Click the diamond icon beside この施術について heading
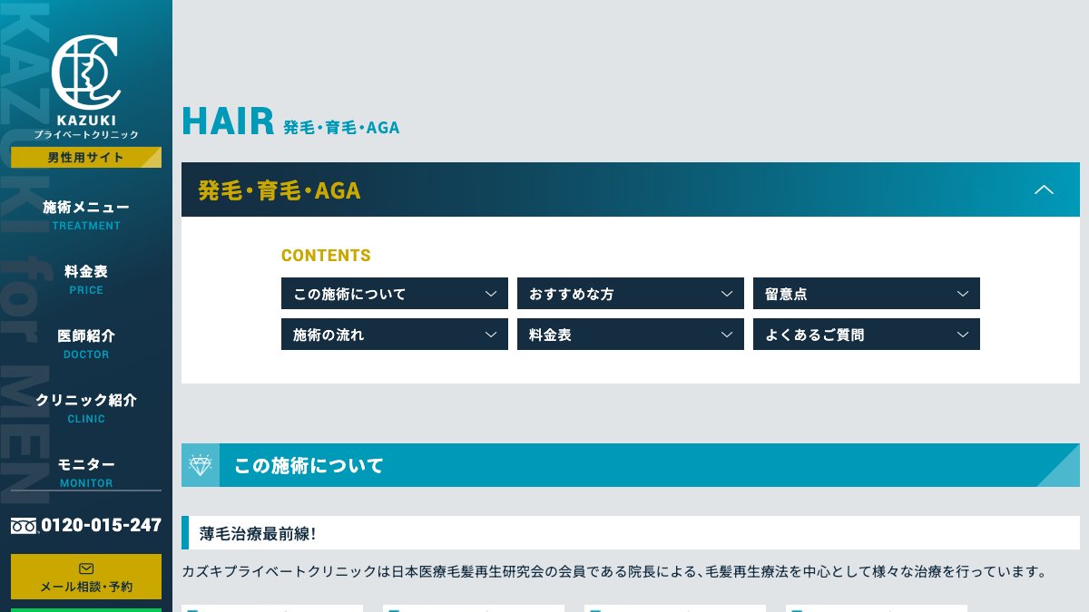The image size is (1089, 612). (x=201, y=465)
